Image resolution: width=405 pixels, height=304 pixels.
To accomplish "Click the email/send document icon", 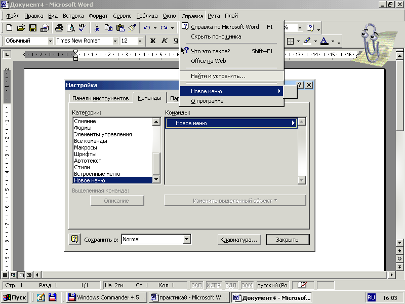I will 45,28.
